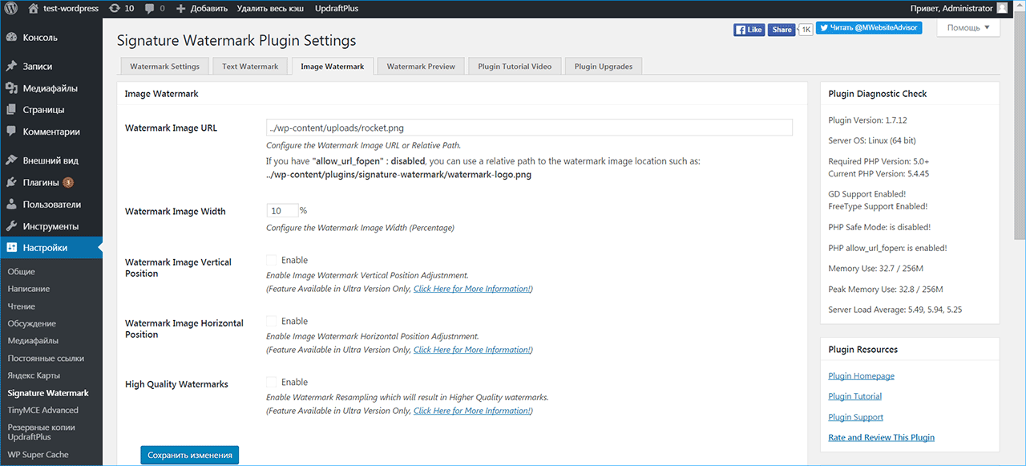Click the Watermark Image URL field
Screen dimensions: 1026x466
click(529, 128)
